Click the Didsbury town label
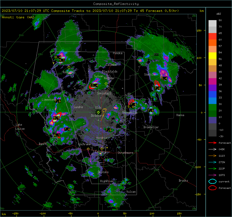The image size is (232, 217). 97,116
